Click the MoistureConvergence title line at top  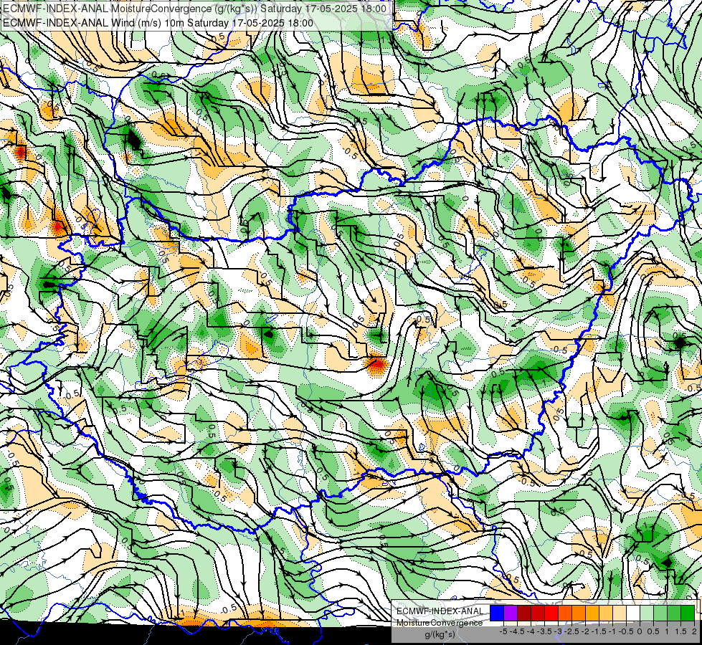(x=195, y=9)
